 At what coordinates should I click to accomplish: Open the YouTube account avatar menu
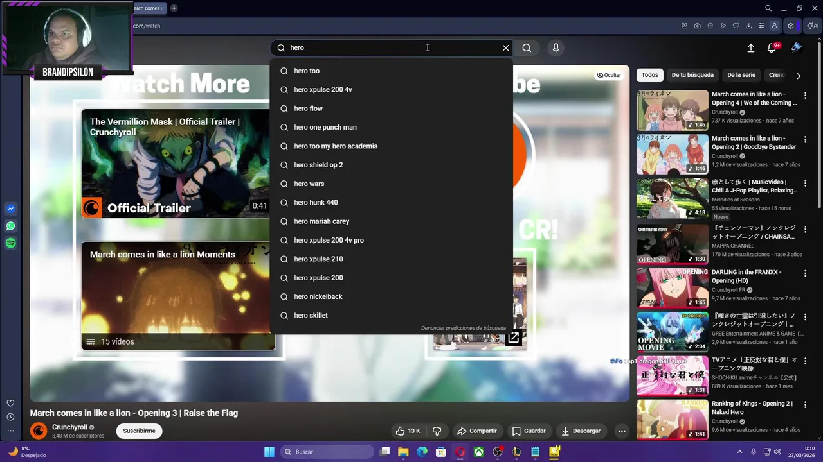pos(797,47)
